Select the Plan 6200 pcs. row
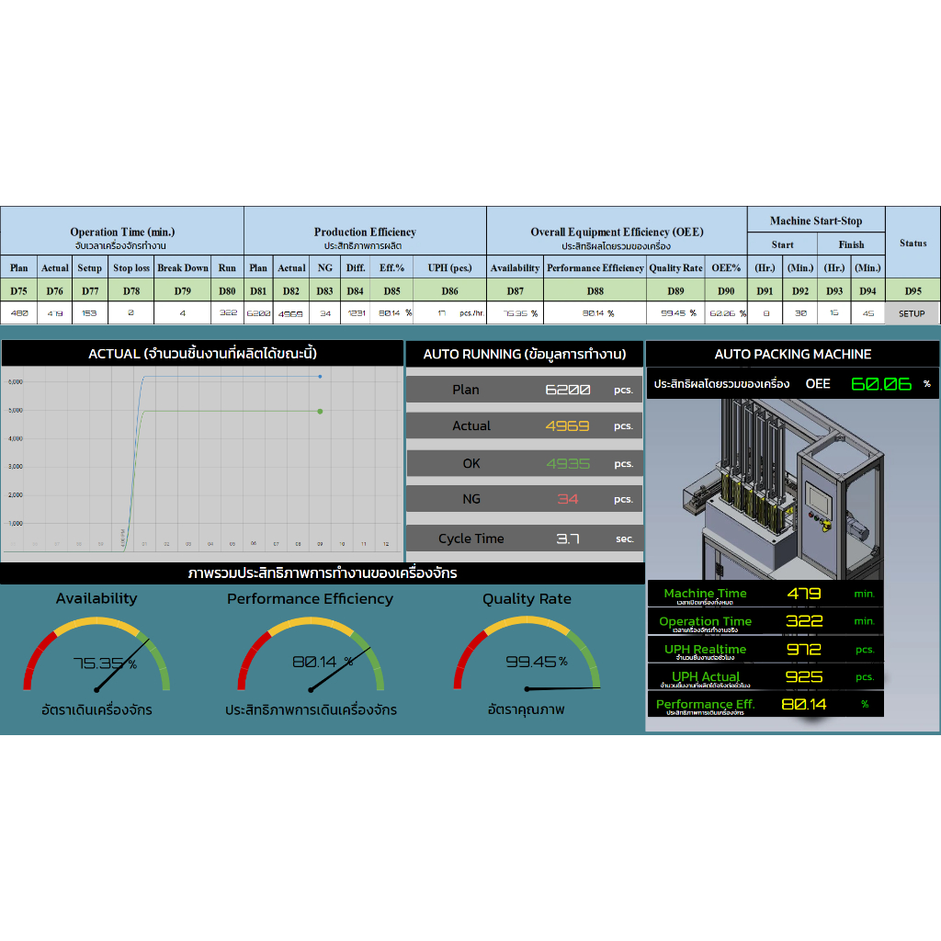 pyautogui.click(x=524, y=390)
